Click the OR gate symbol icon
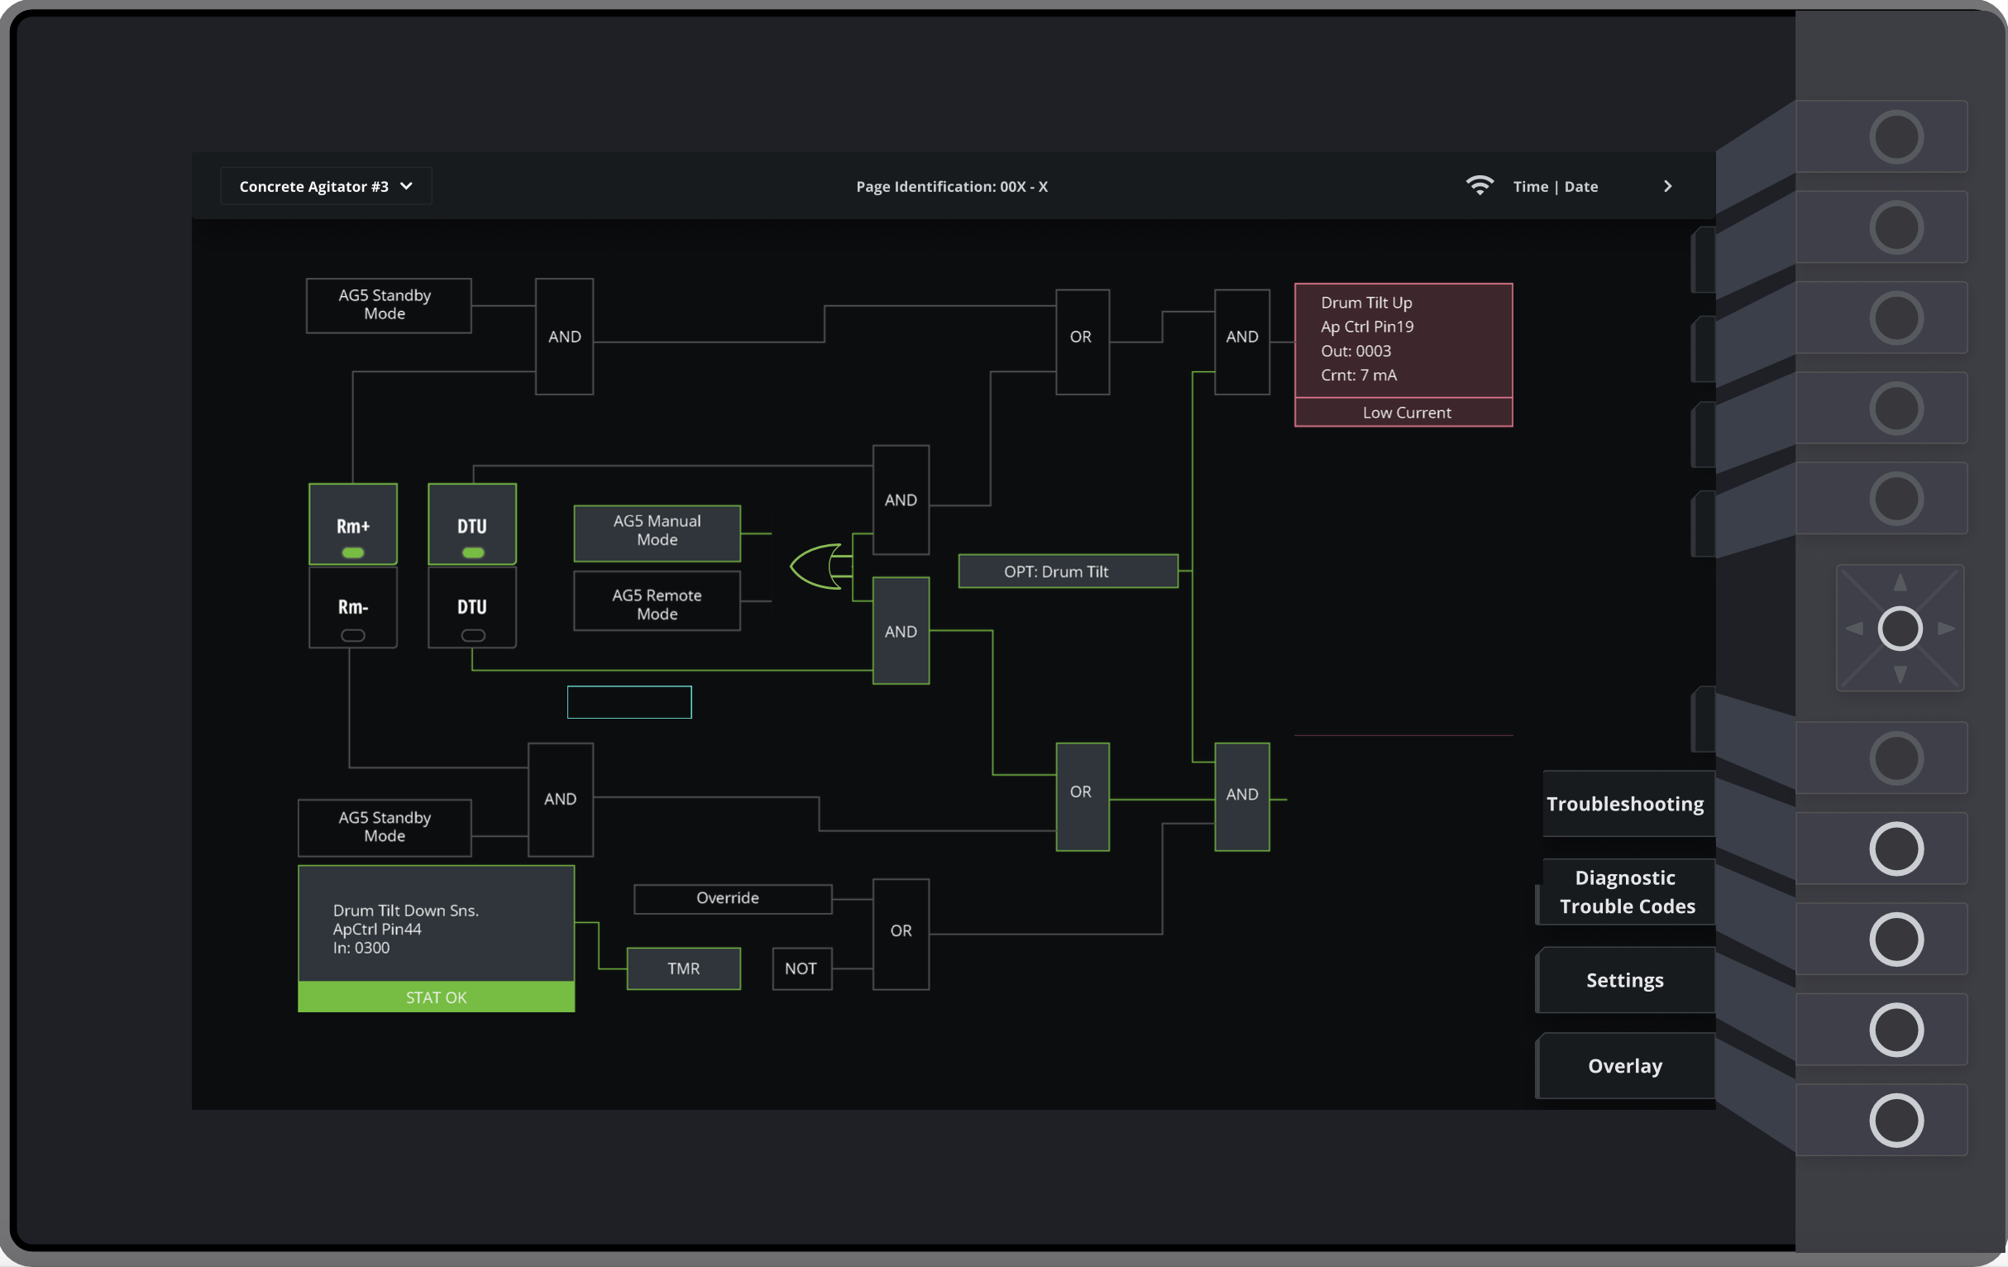Image resolution: width=2008 pixels, height=1267 pixels. coord(819,567)
